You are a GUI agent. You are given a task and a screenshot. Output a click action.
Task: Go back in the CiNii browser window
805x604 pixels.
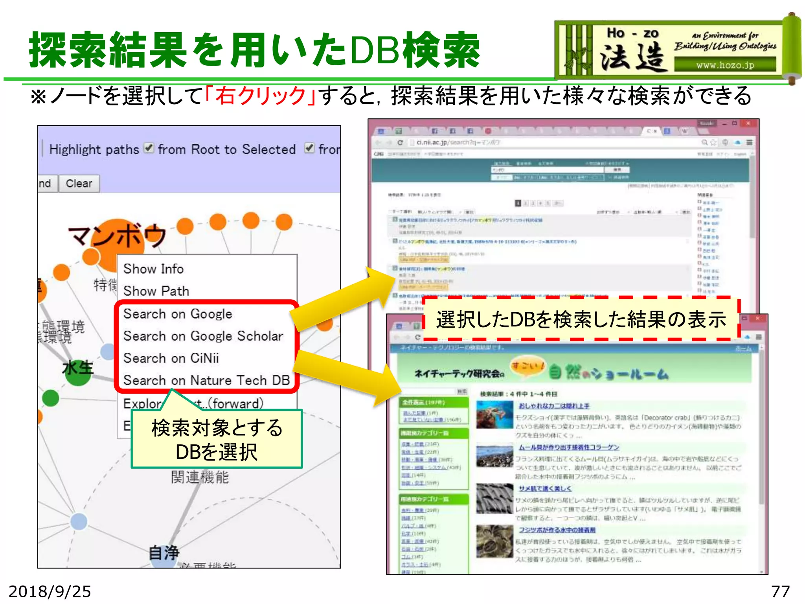[x=378, y=142]
